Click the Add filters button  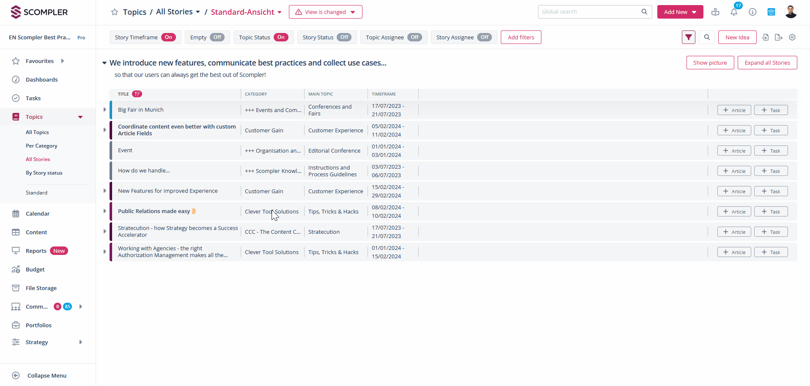521,37
